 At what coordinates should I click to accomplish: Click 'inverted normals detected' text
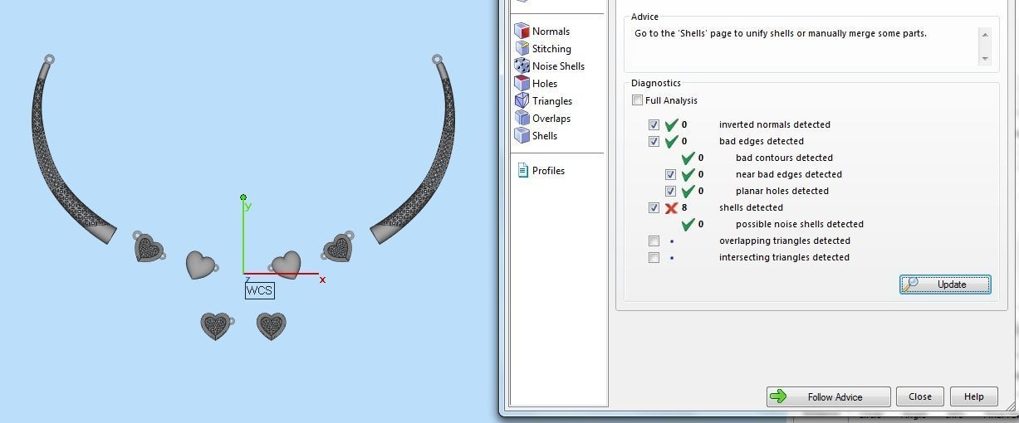click(x=775, y=124)
